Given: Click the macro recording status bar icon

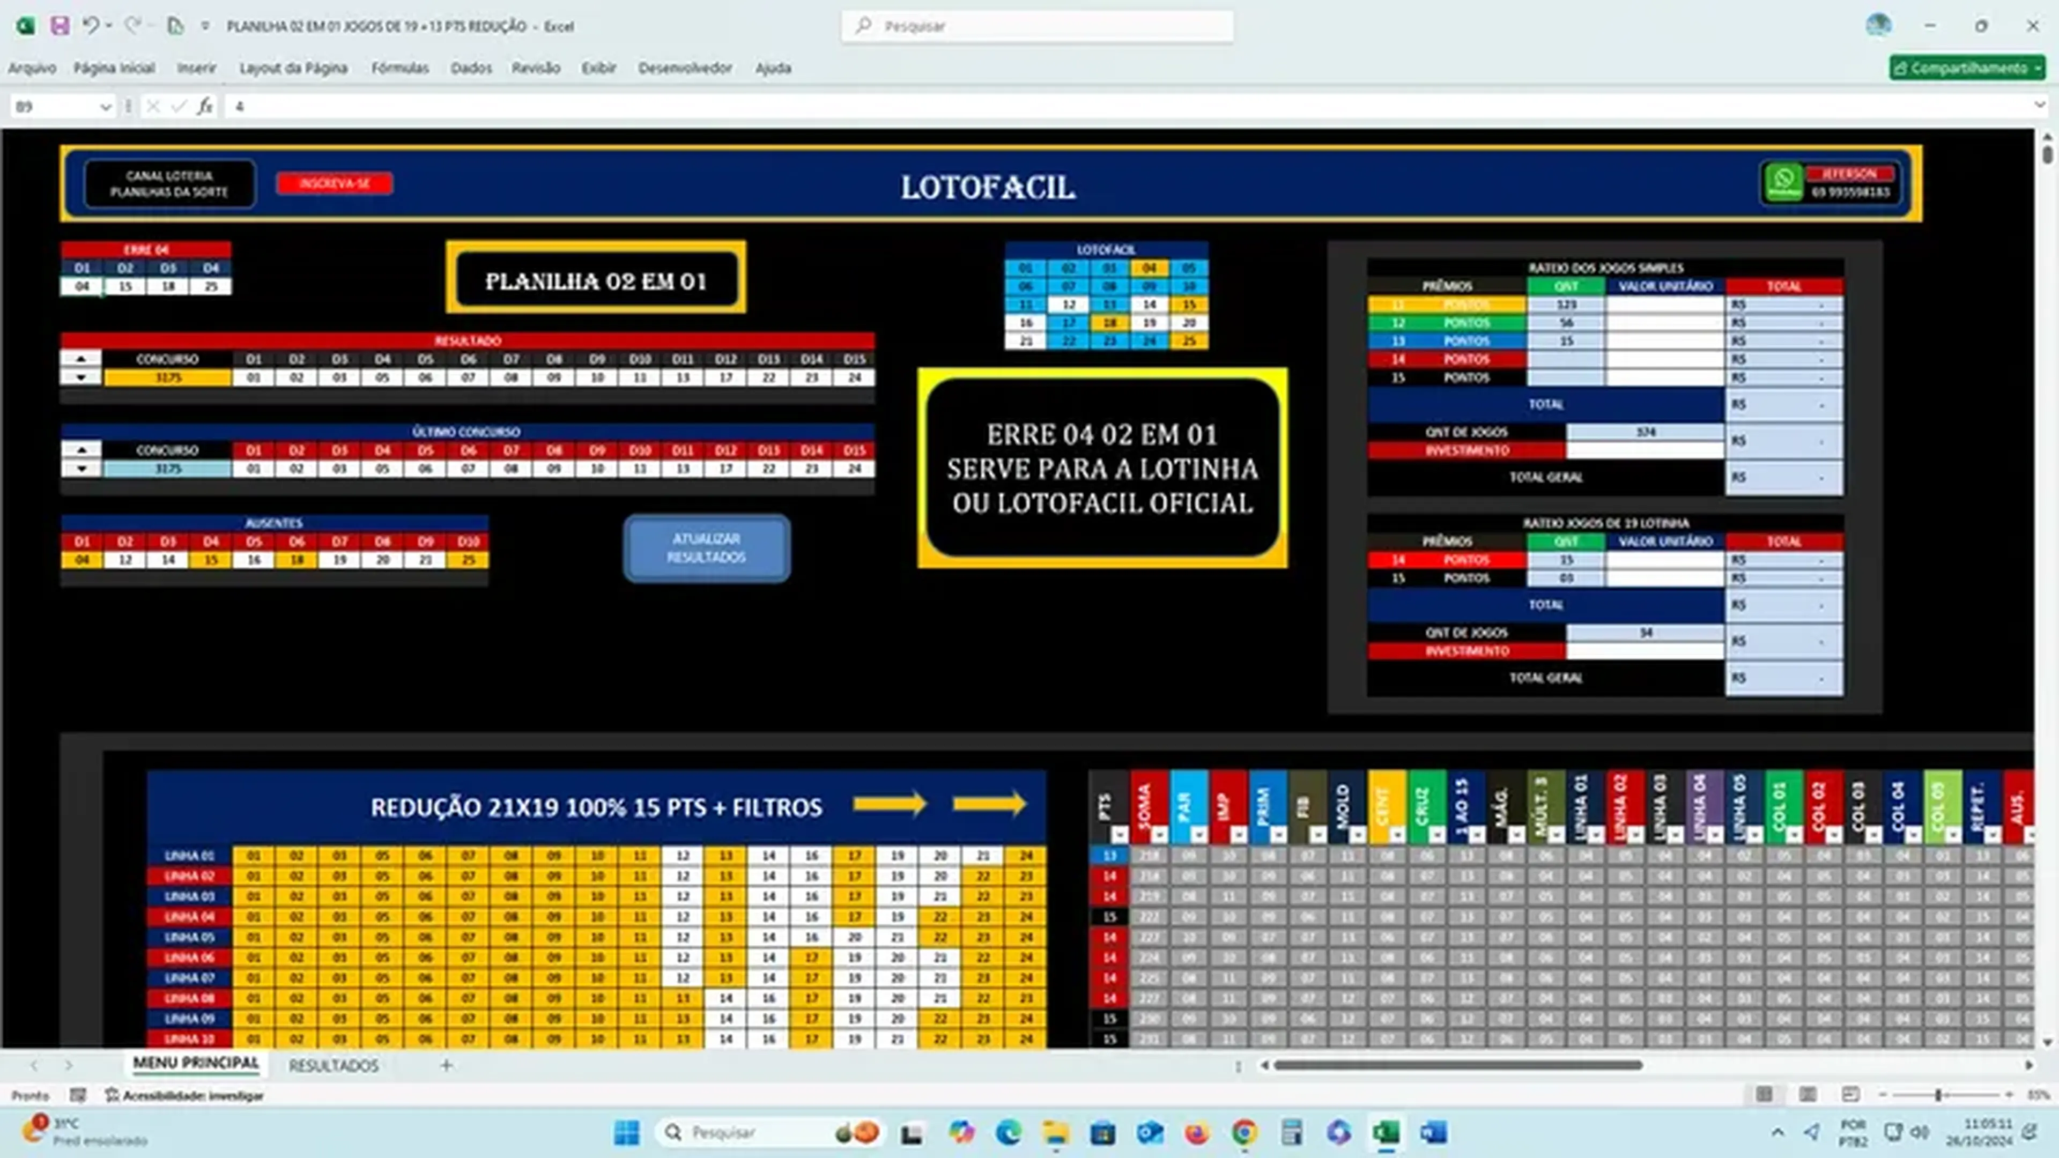Looking at the screenshot, I should (78, 1095).
